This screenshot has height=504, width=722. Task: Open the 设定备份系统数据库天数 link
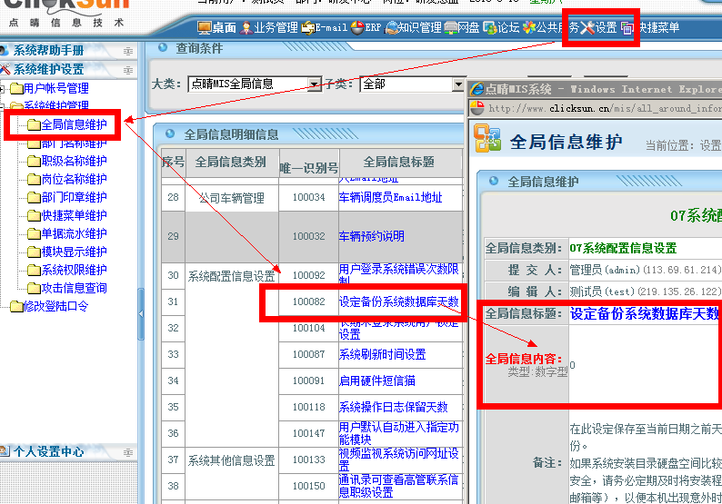tap(398, 301)
